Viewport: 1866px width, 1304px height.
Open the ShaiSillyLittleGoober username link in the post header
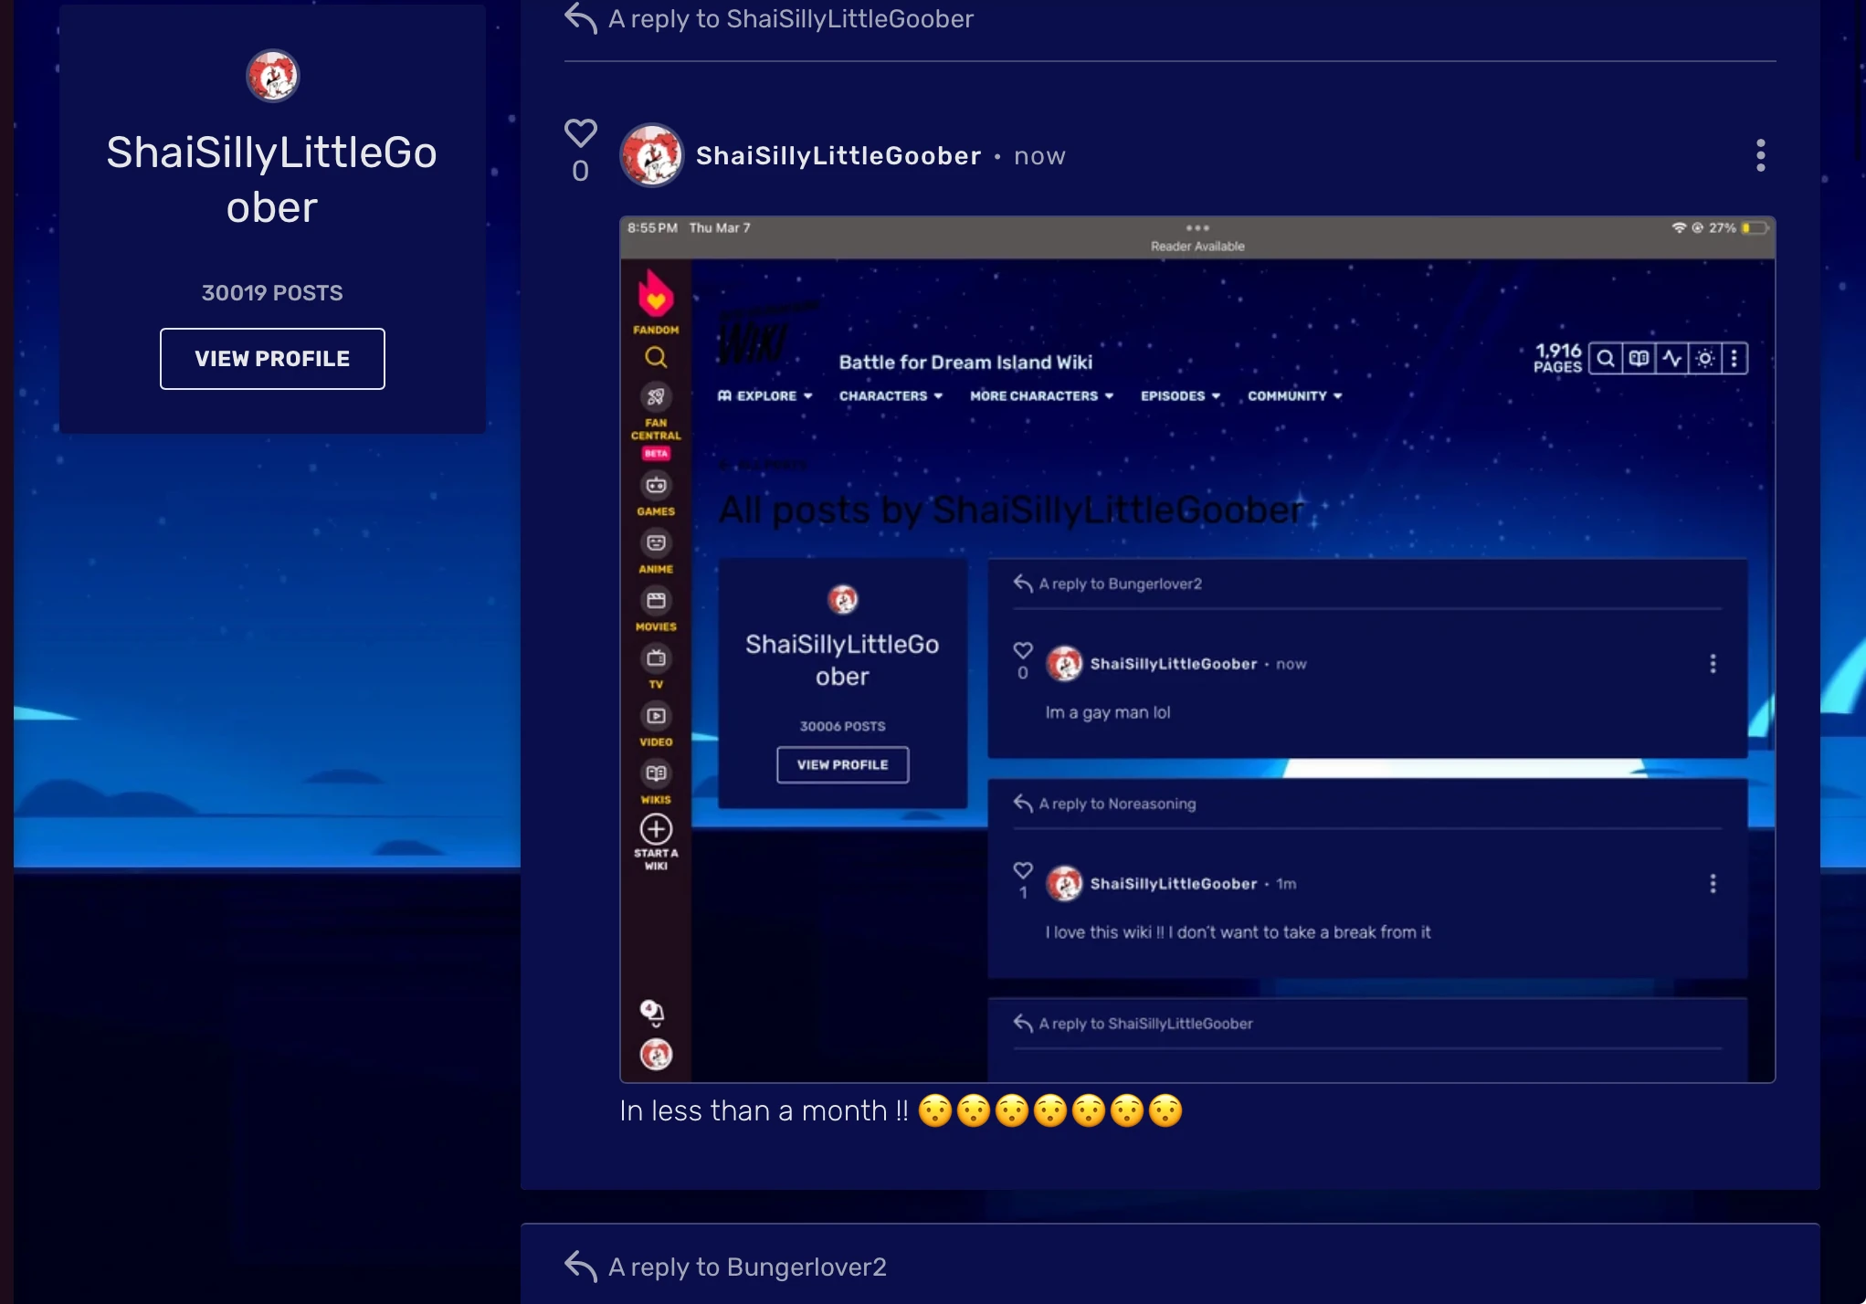coord(838,156)
